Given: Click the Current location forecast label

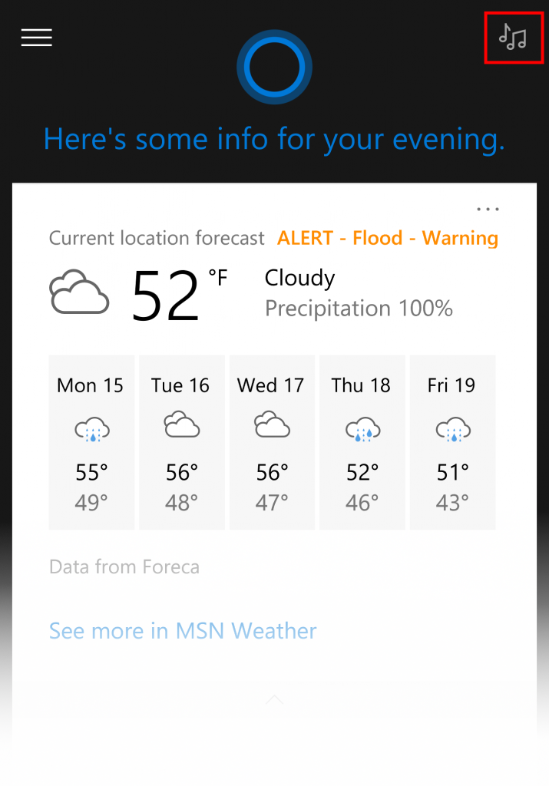Looking at the screenshot, I should 157,239.
